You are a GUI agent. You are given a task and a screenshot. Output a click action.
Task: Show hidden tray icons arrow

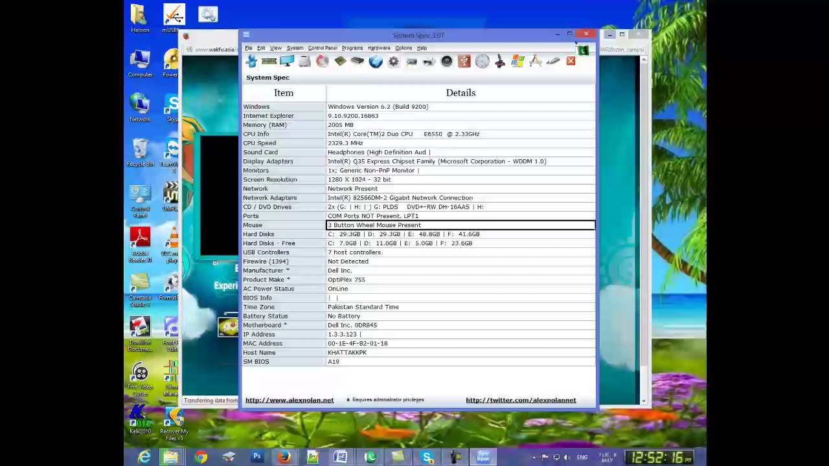[534, 458]
